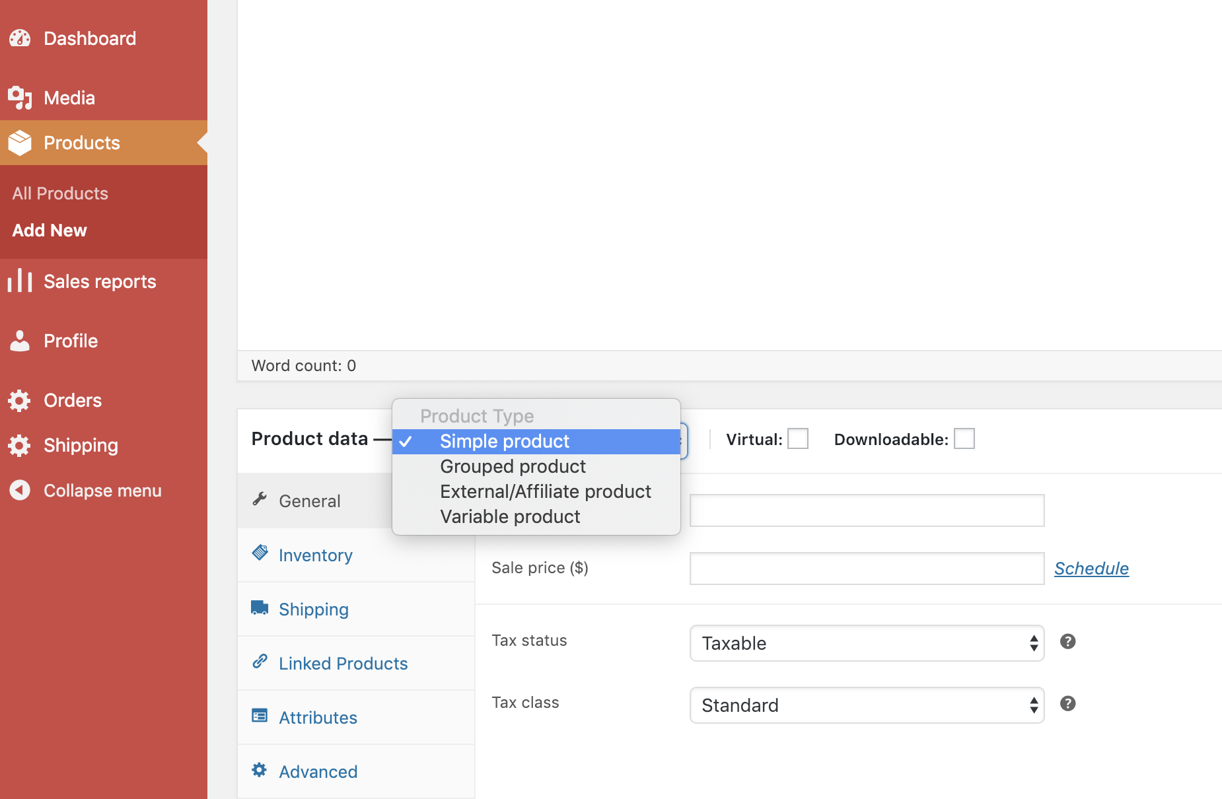
Task: Choose Variable product from the list
Action: pyautogui.click(x=510, y=516)
